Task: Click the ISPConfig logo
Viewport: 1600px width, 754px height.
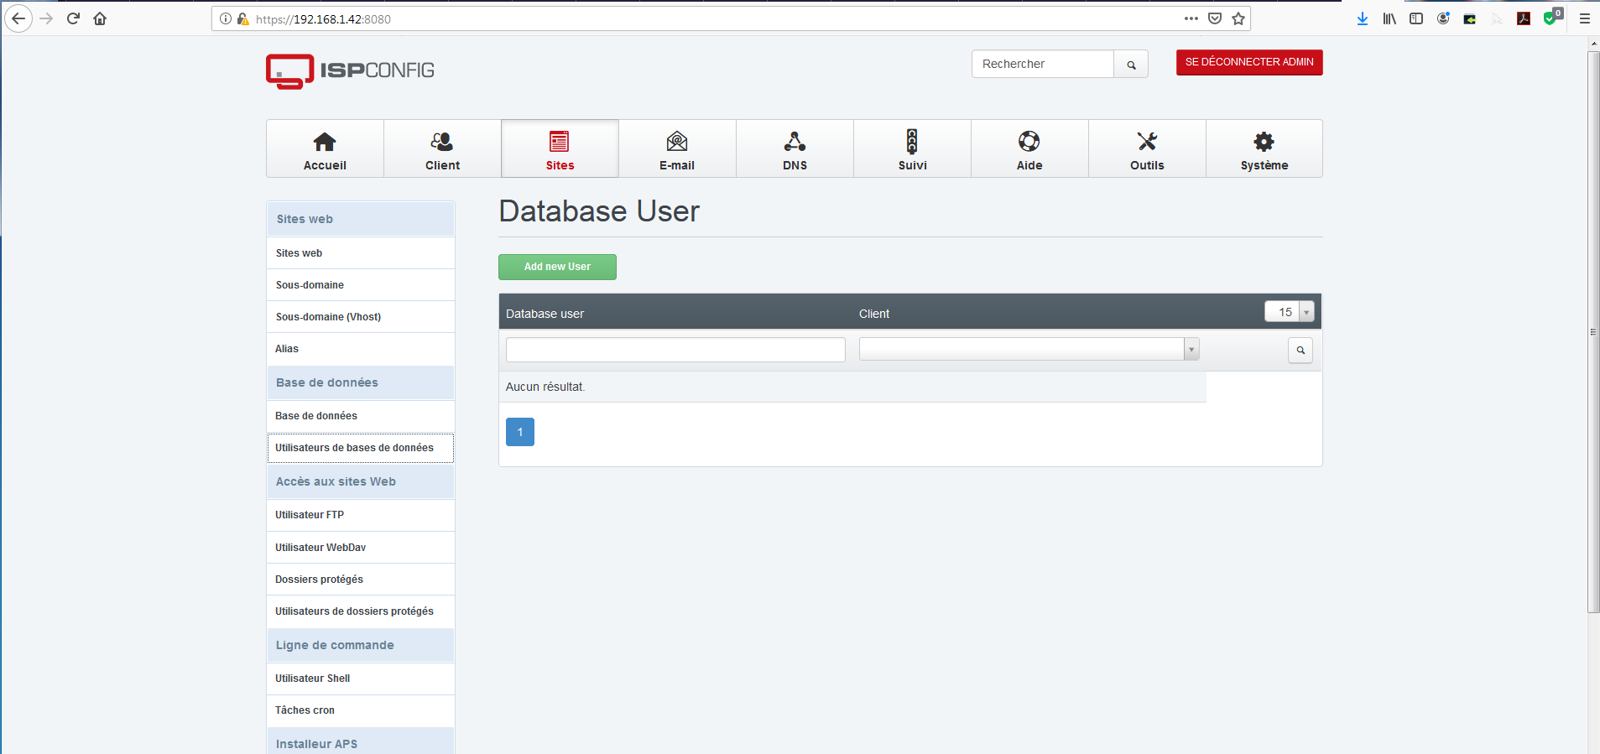Action: (x=350, y=71)
